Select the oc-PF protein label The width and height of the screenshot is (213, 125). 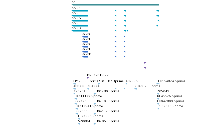pos(87,39)
